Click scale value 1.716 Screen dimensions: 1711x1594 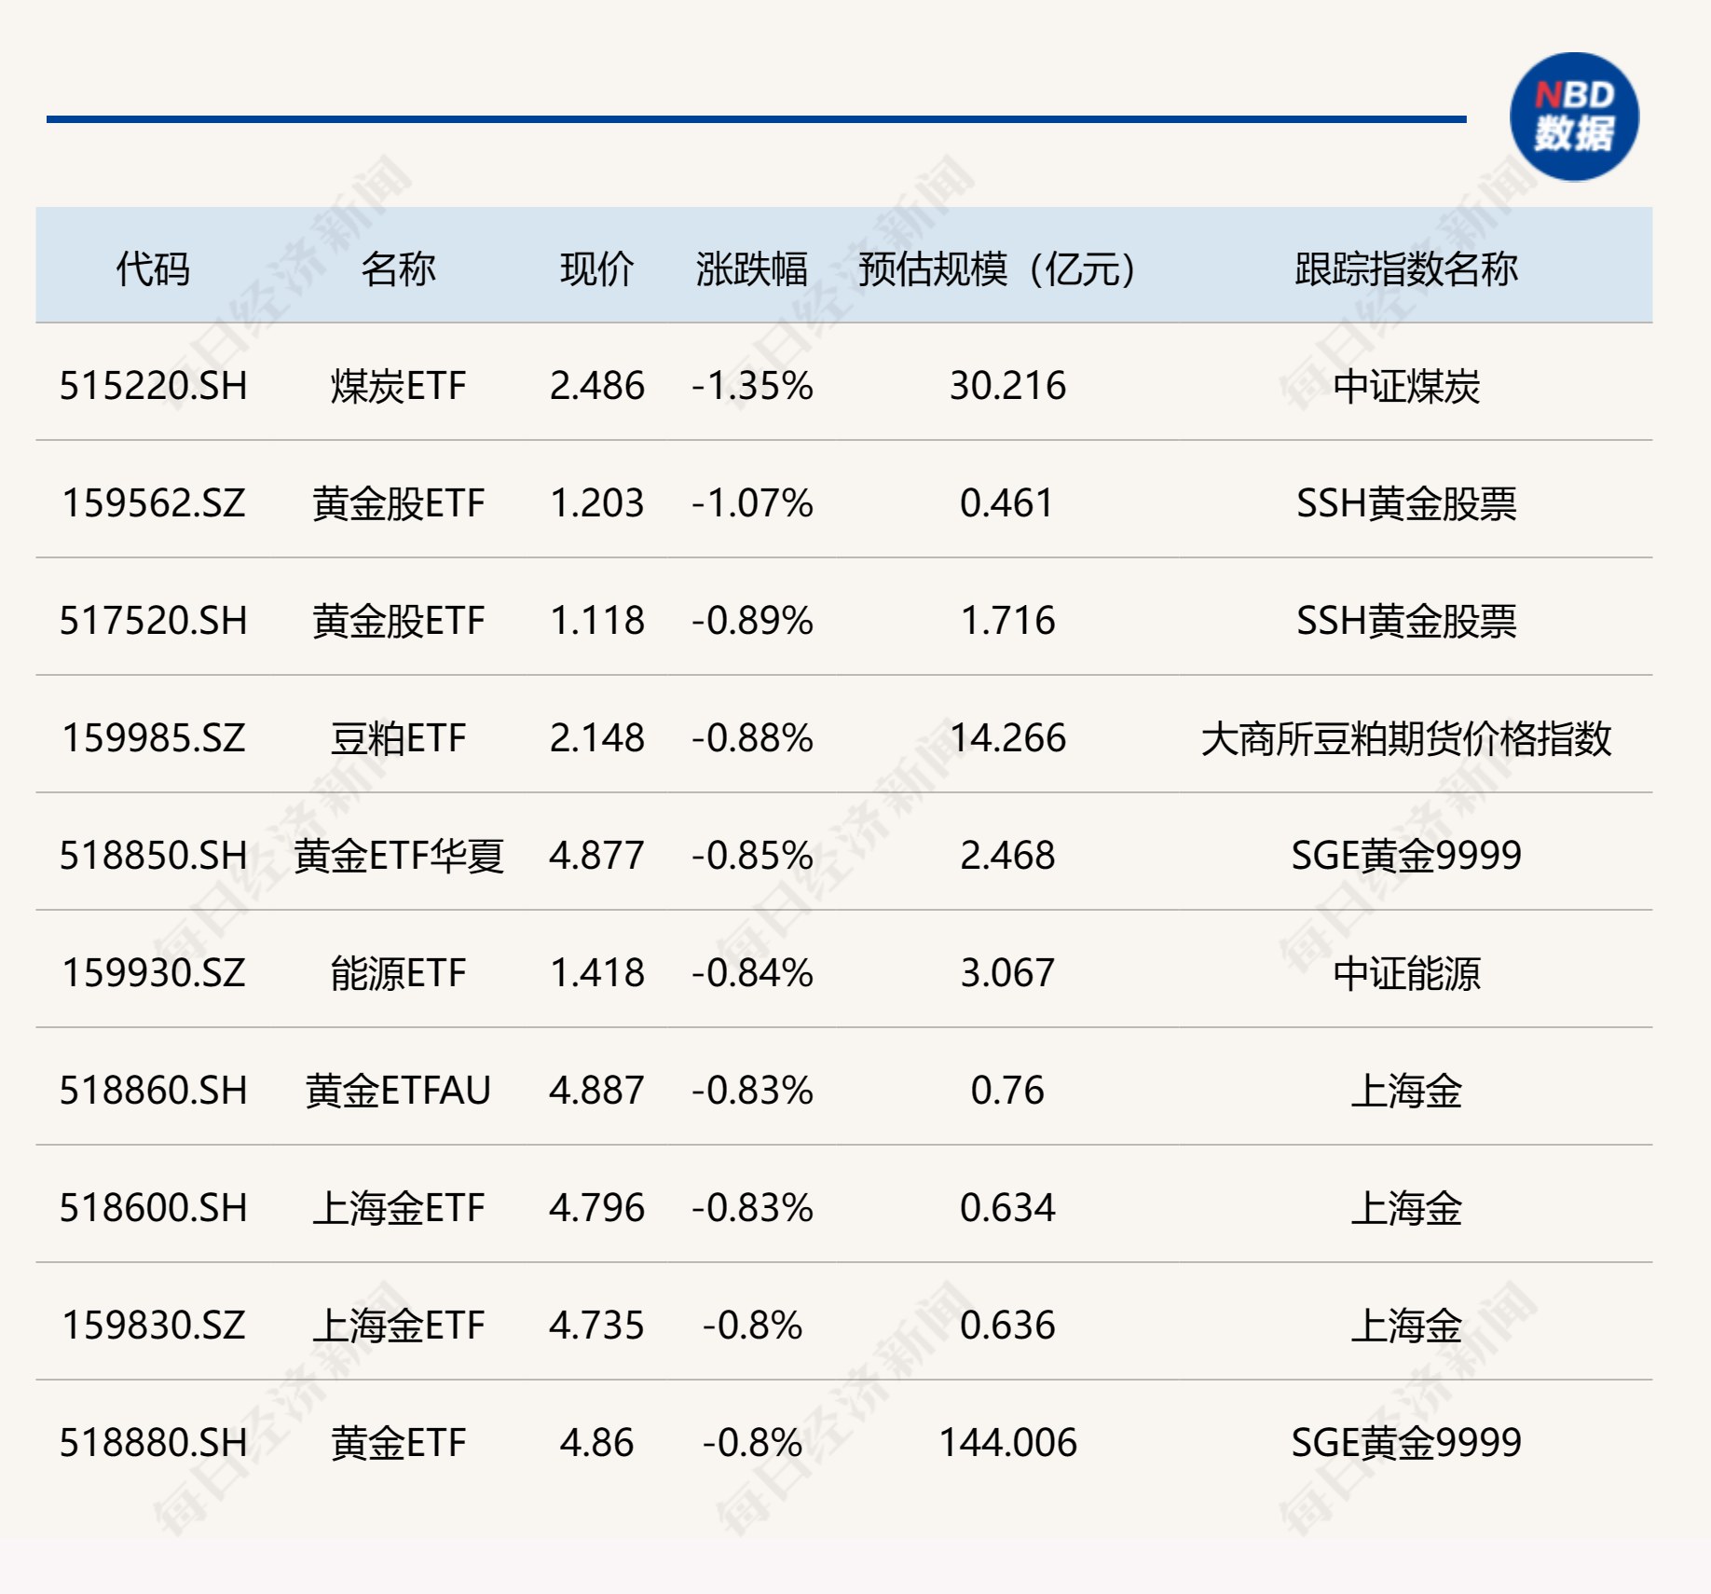(1007, 621)
